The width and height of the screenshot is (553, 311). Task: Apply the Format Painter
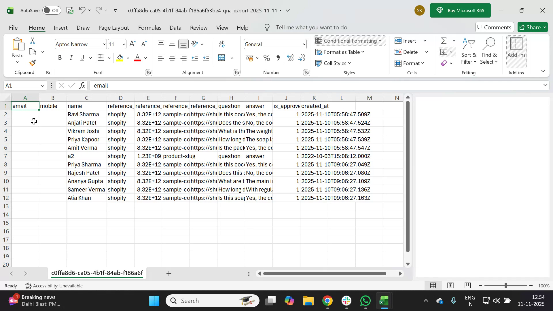tap(32, 63)
